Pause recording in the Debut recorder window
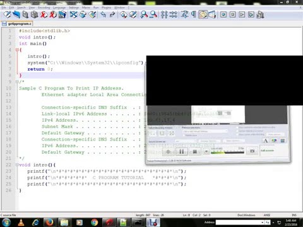The height and width of the screenshot is (227, 303). tap(181, 151)
